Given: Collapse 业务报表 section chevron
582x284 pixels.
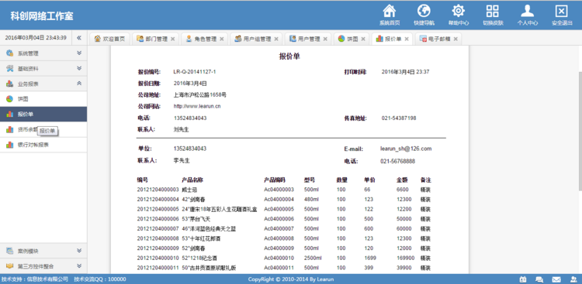Looking at the screenshot, I should click(x=79, y=84).
